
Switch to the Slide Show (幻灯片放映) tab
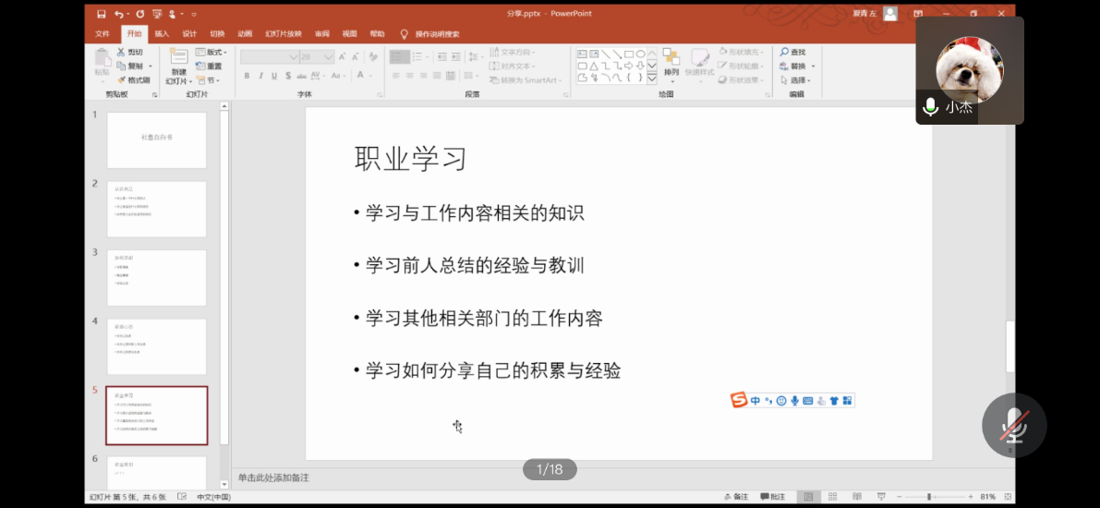pos(283,33)
